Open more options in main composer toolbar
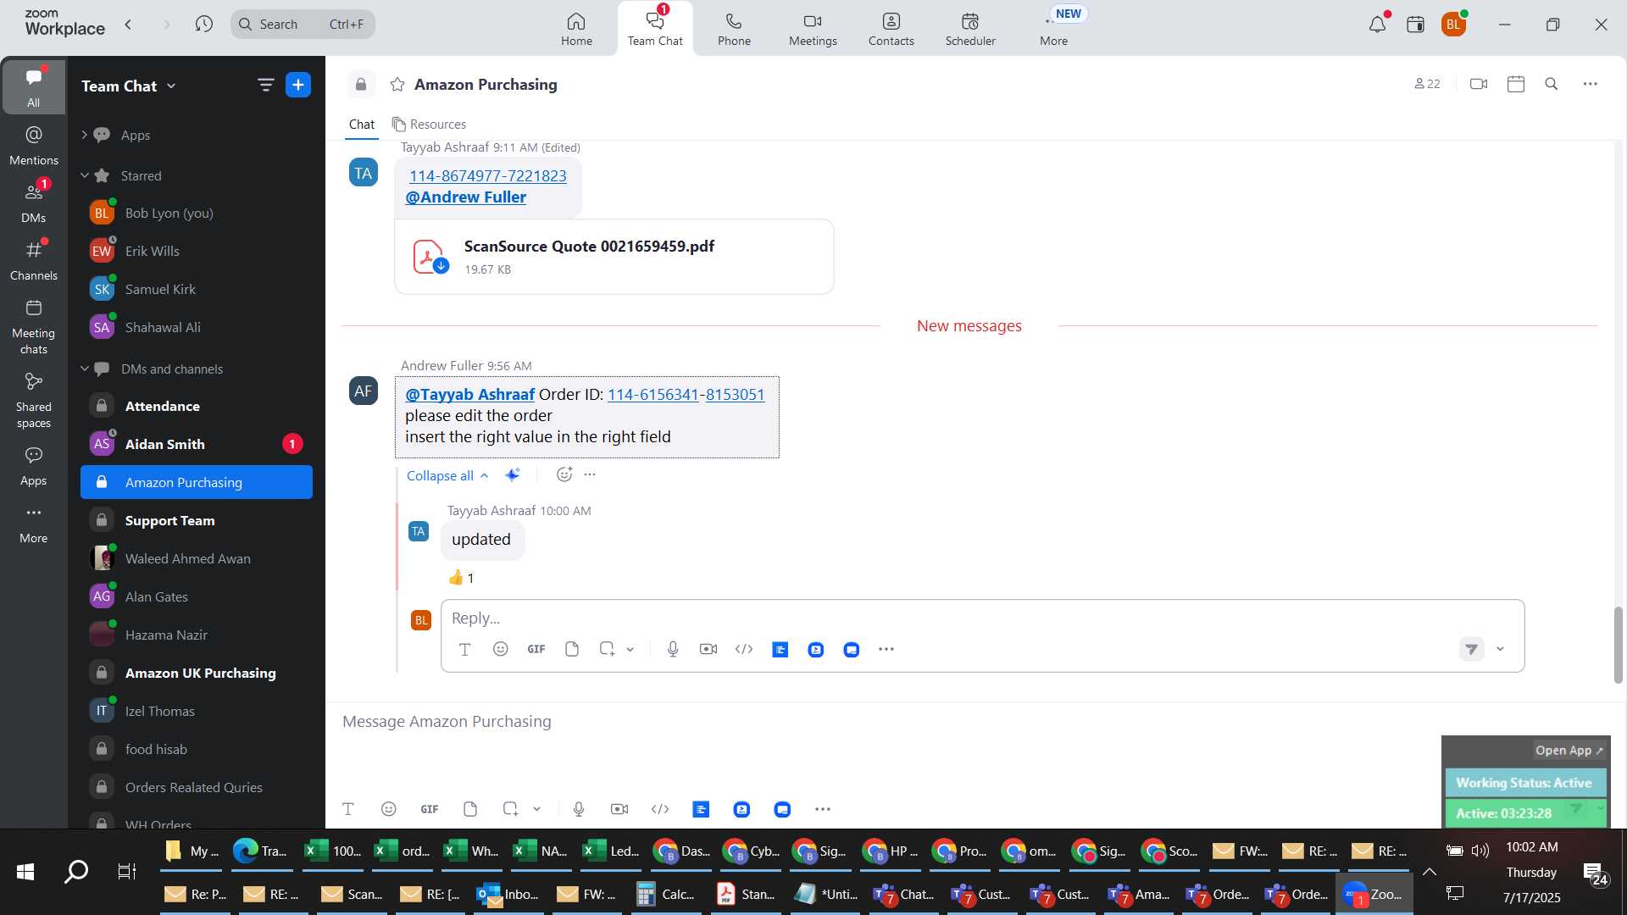 click(823, 810)
